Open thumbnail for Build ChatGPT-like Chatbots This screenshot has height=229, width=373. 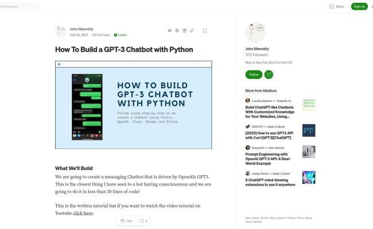(309, 105)
